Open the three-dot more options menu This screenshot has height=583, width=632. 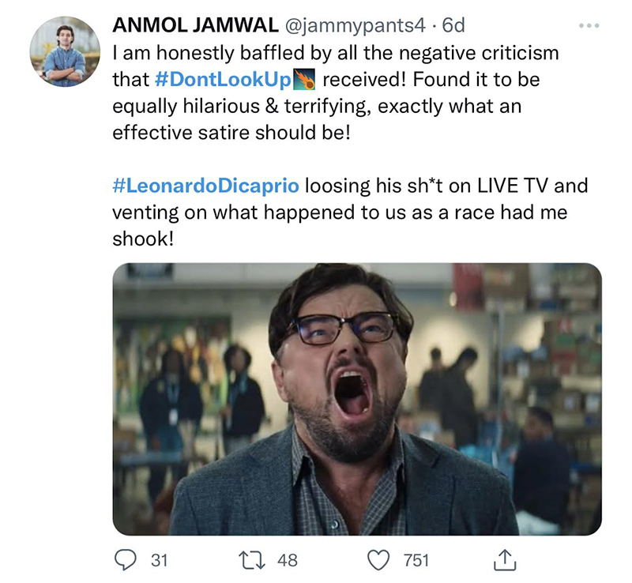589,26
